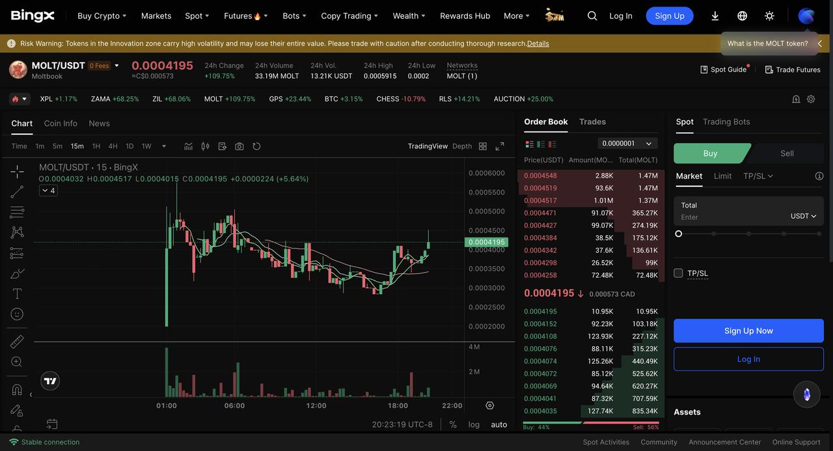Toggle the light/dark theme sun icon
The height and width of the screenshot is (451, 833).
point(770,16)
